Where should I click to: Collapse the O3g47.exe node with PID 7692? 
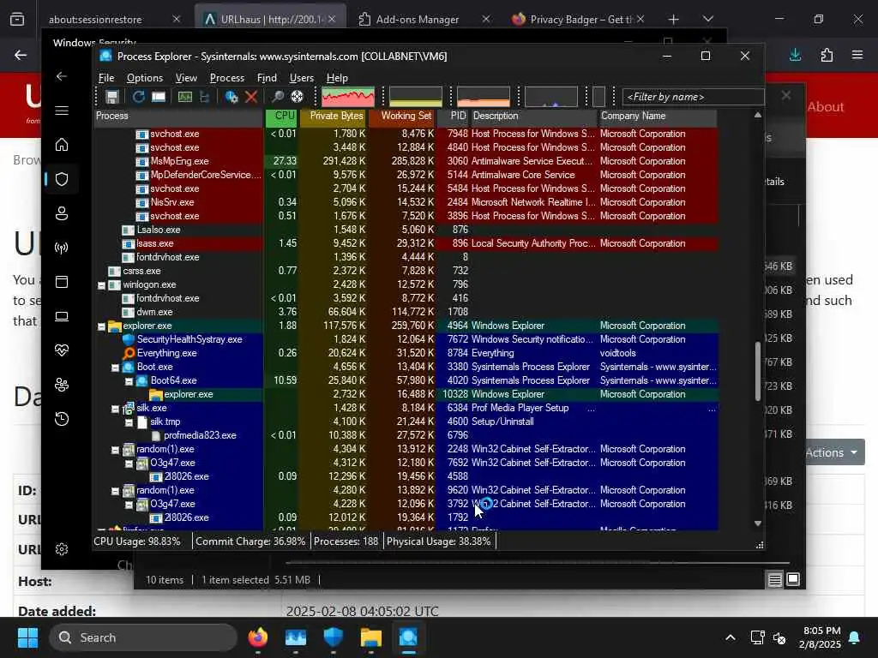pos(129,464)
